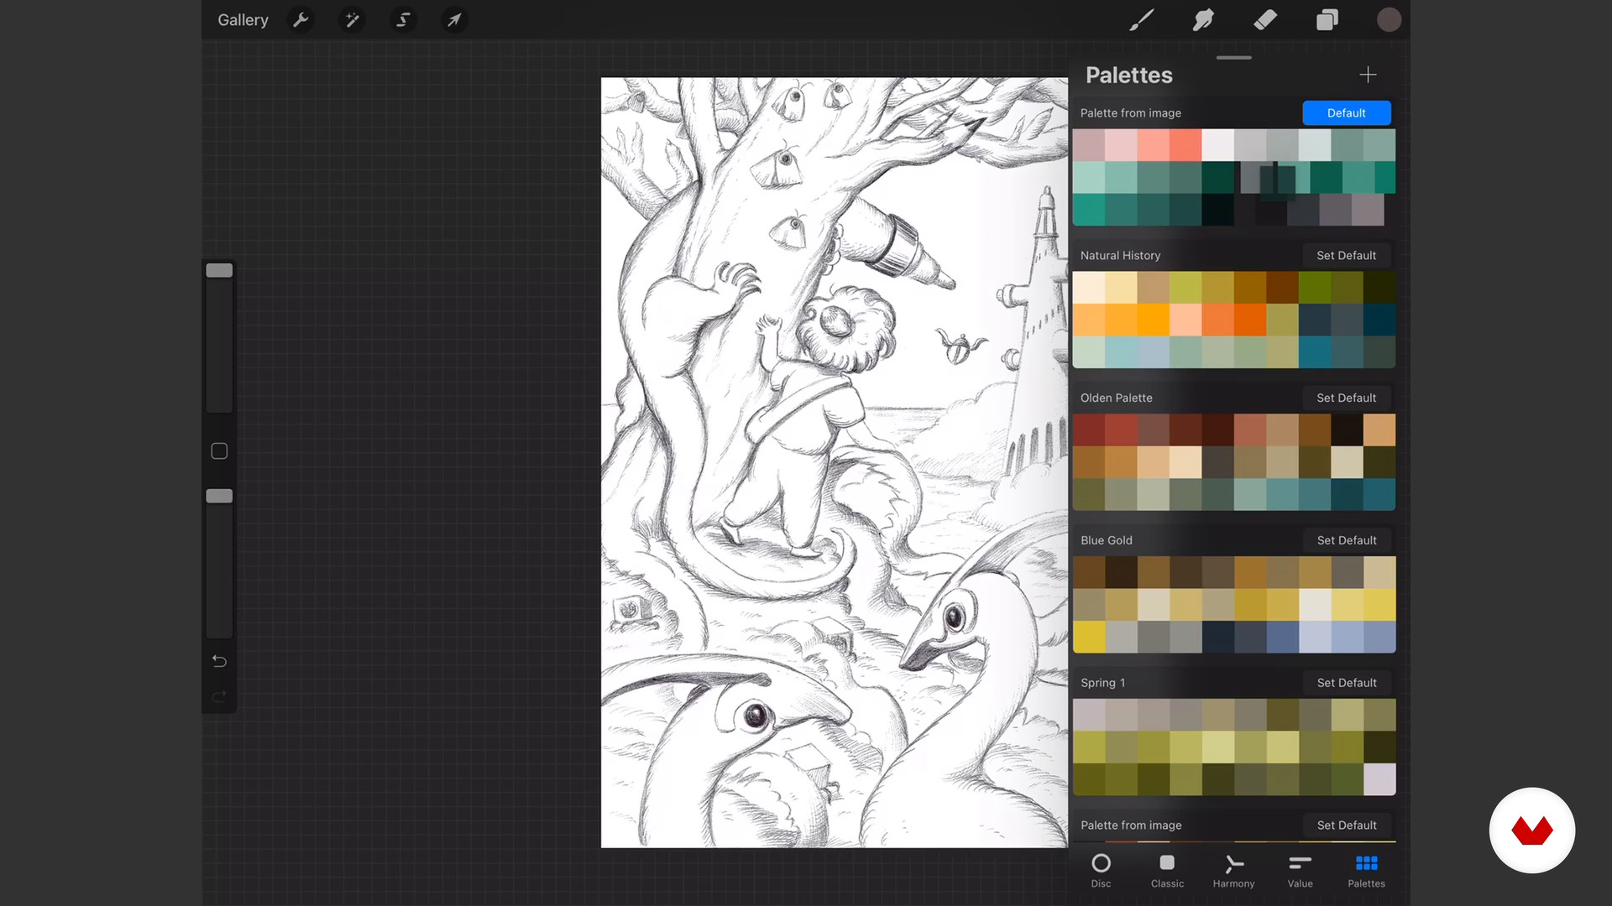
Task: Open the Actions wrench menu
Action: pos(301,20)
